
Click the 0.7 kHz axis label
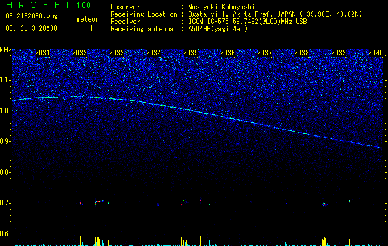point(4,203)
